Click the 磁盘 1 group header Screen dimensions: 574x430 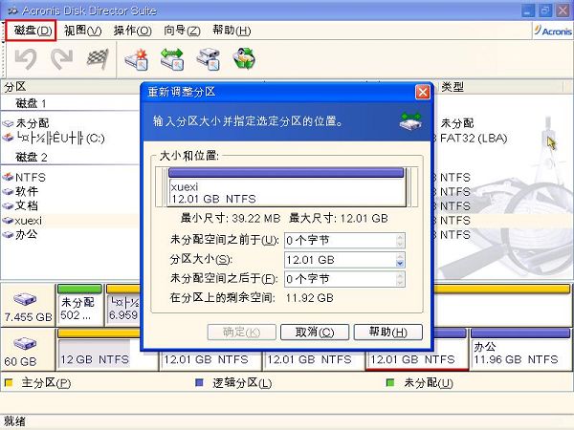point(32,103)
